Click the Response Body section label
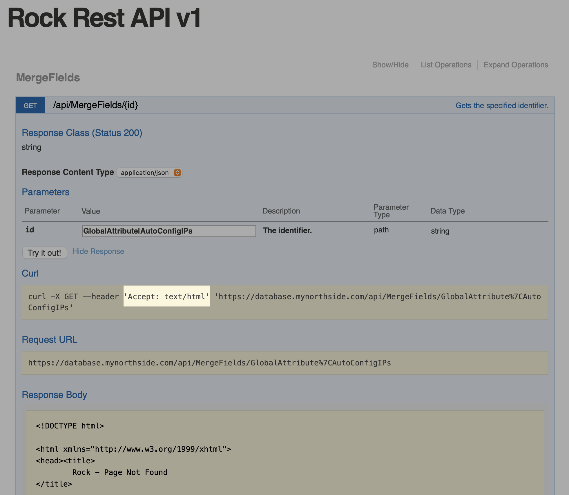 click(x=55, y=395)
